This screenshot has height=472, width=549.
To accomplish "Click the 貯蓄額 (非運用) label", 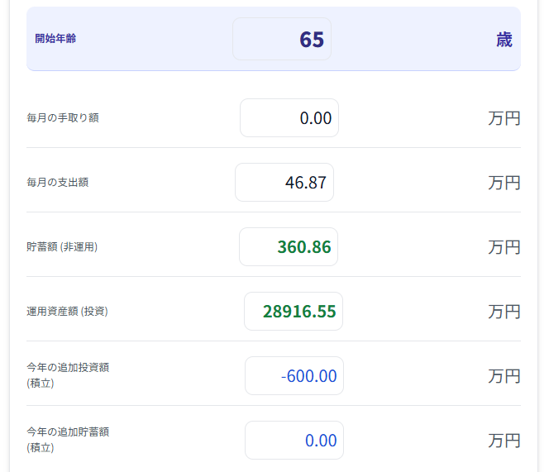I will click(x=62, y=247).
